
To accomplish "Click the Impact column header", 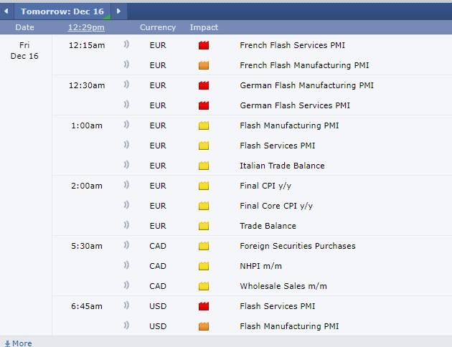I will tap(204, 27).
